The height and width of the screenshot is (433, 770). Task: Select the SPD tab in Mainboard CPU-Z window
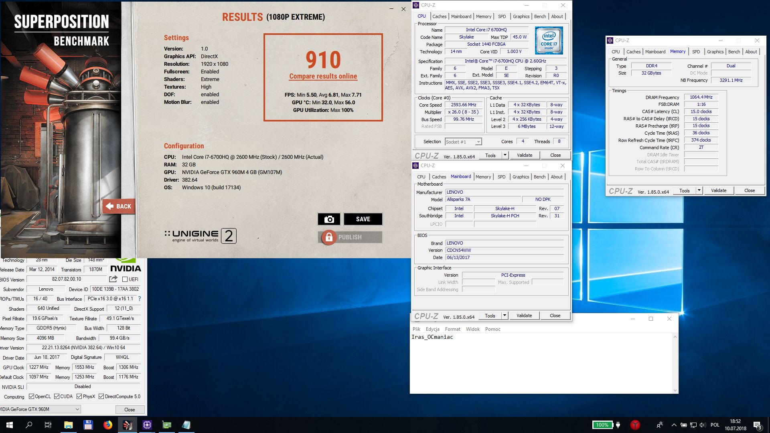[501, 177]
